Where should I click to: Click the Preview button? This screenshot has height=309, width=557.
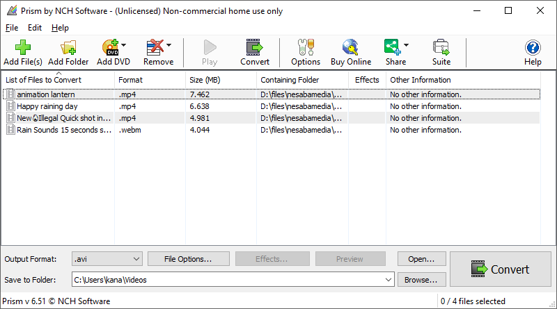pyautogui.click(x=350, y=259)
